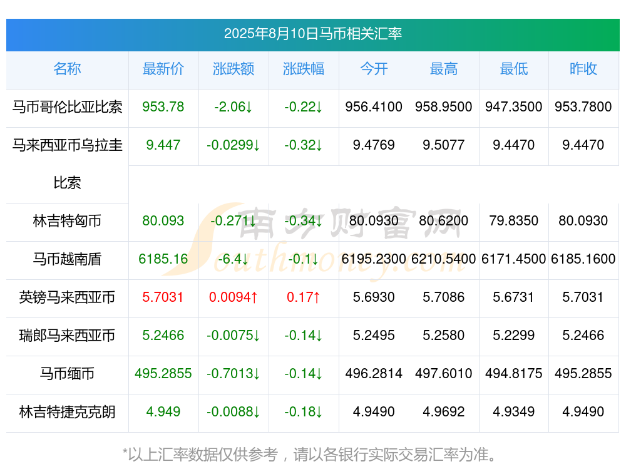Click the title 2025年8月10日马币相关汇率

coord(312,34)
